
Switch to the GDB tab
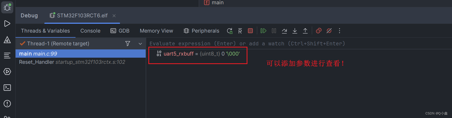coord(120,31)
